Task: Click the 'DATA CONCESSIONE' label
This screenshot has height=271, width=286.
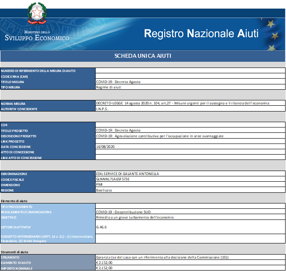Action: click(16, 147)
